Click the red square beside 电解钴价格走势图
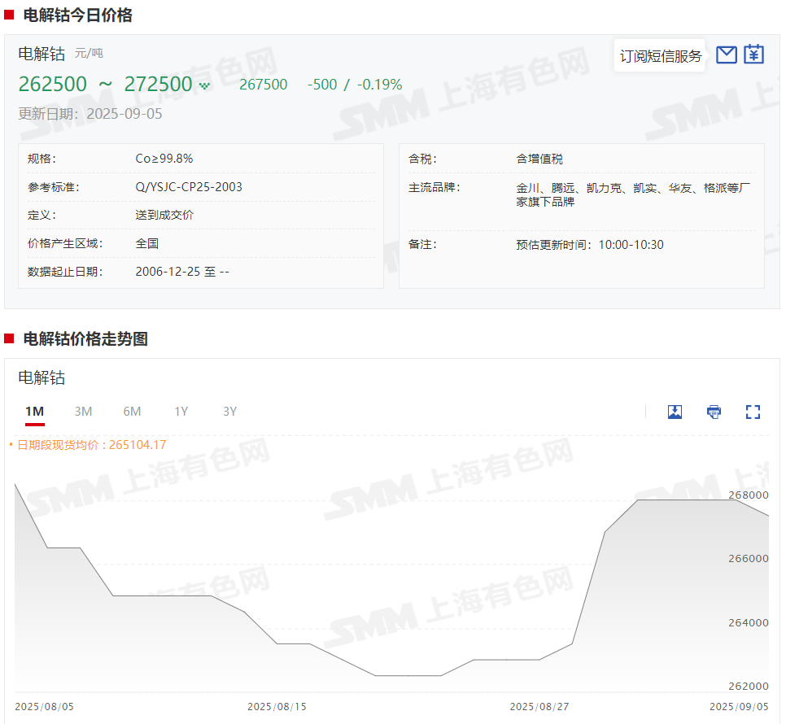This screenshot has height=724, width=786. click(9, 338)
